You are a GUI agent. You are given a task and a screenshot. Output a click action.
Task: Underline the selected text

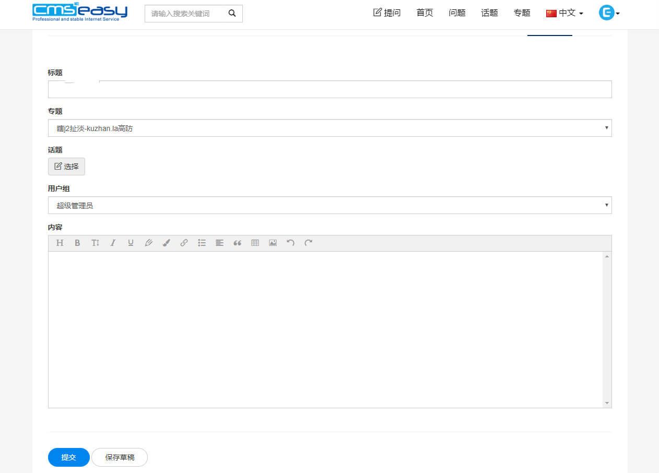tap(131, 242)
